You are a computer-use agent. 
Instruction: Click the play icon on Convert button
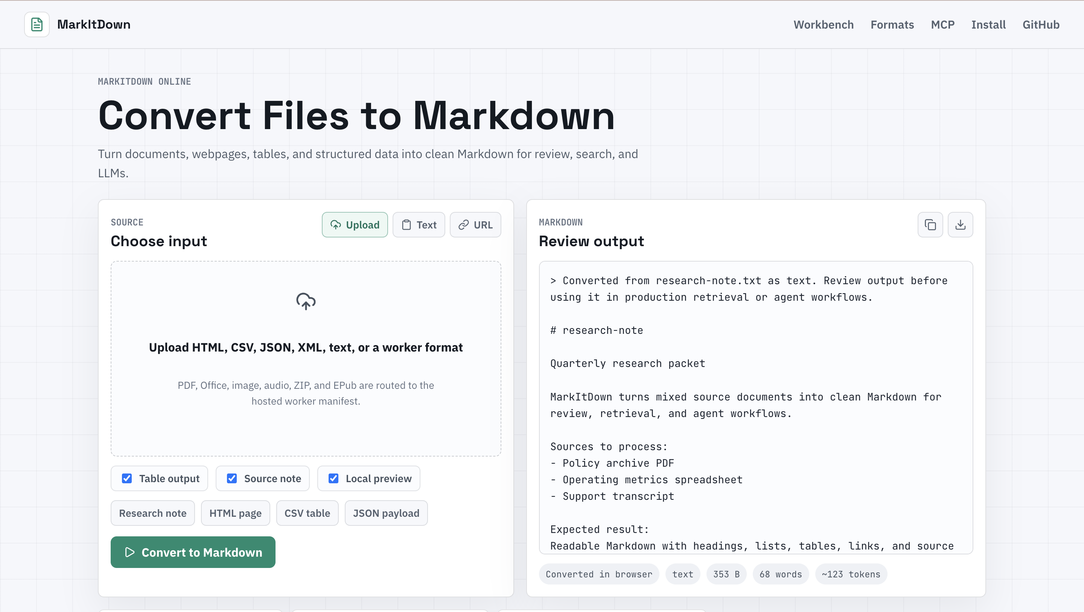point(129,552)
